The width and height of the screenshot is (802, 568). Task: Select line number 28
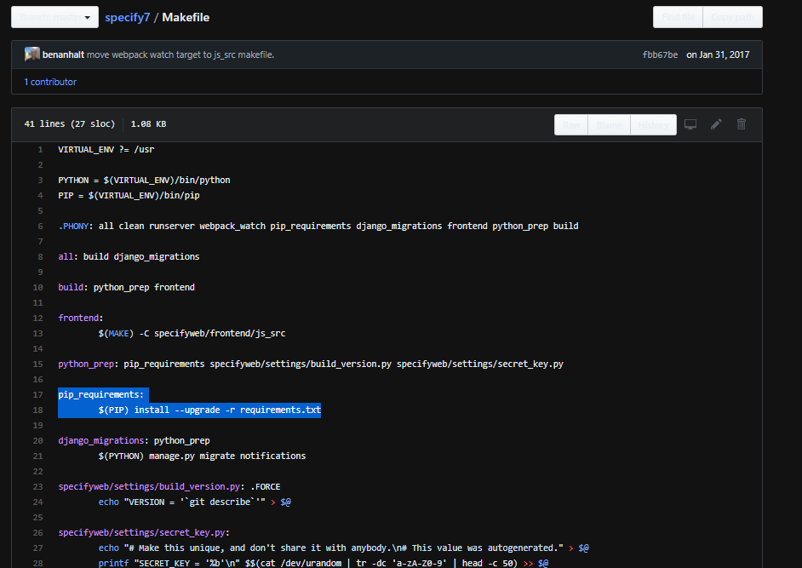(37, 563)
